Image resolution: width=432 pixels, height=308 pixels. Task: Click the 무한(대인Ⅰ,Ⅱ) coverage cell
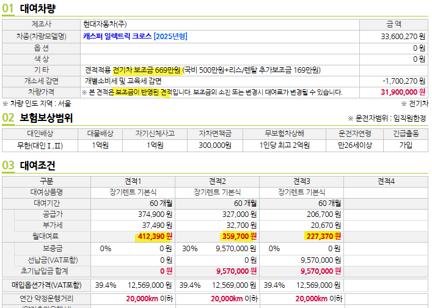pos(40,145)
